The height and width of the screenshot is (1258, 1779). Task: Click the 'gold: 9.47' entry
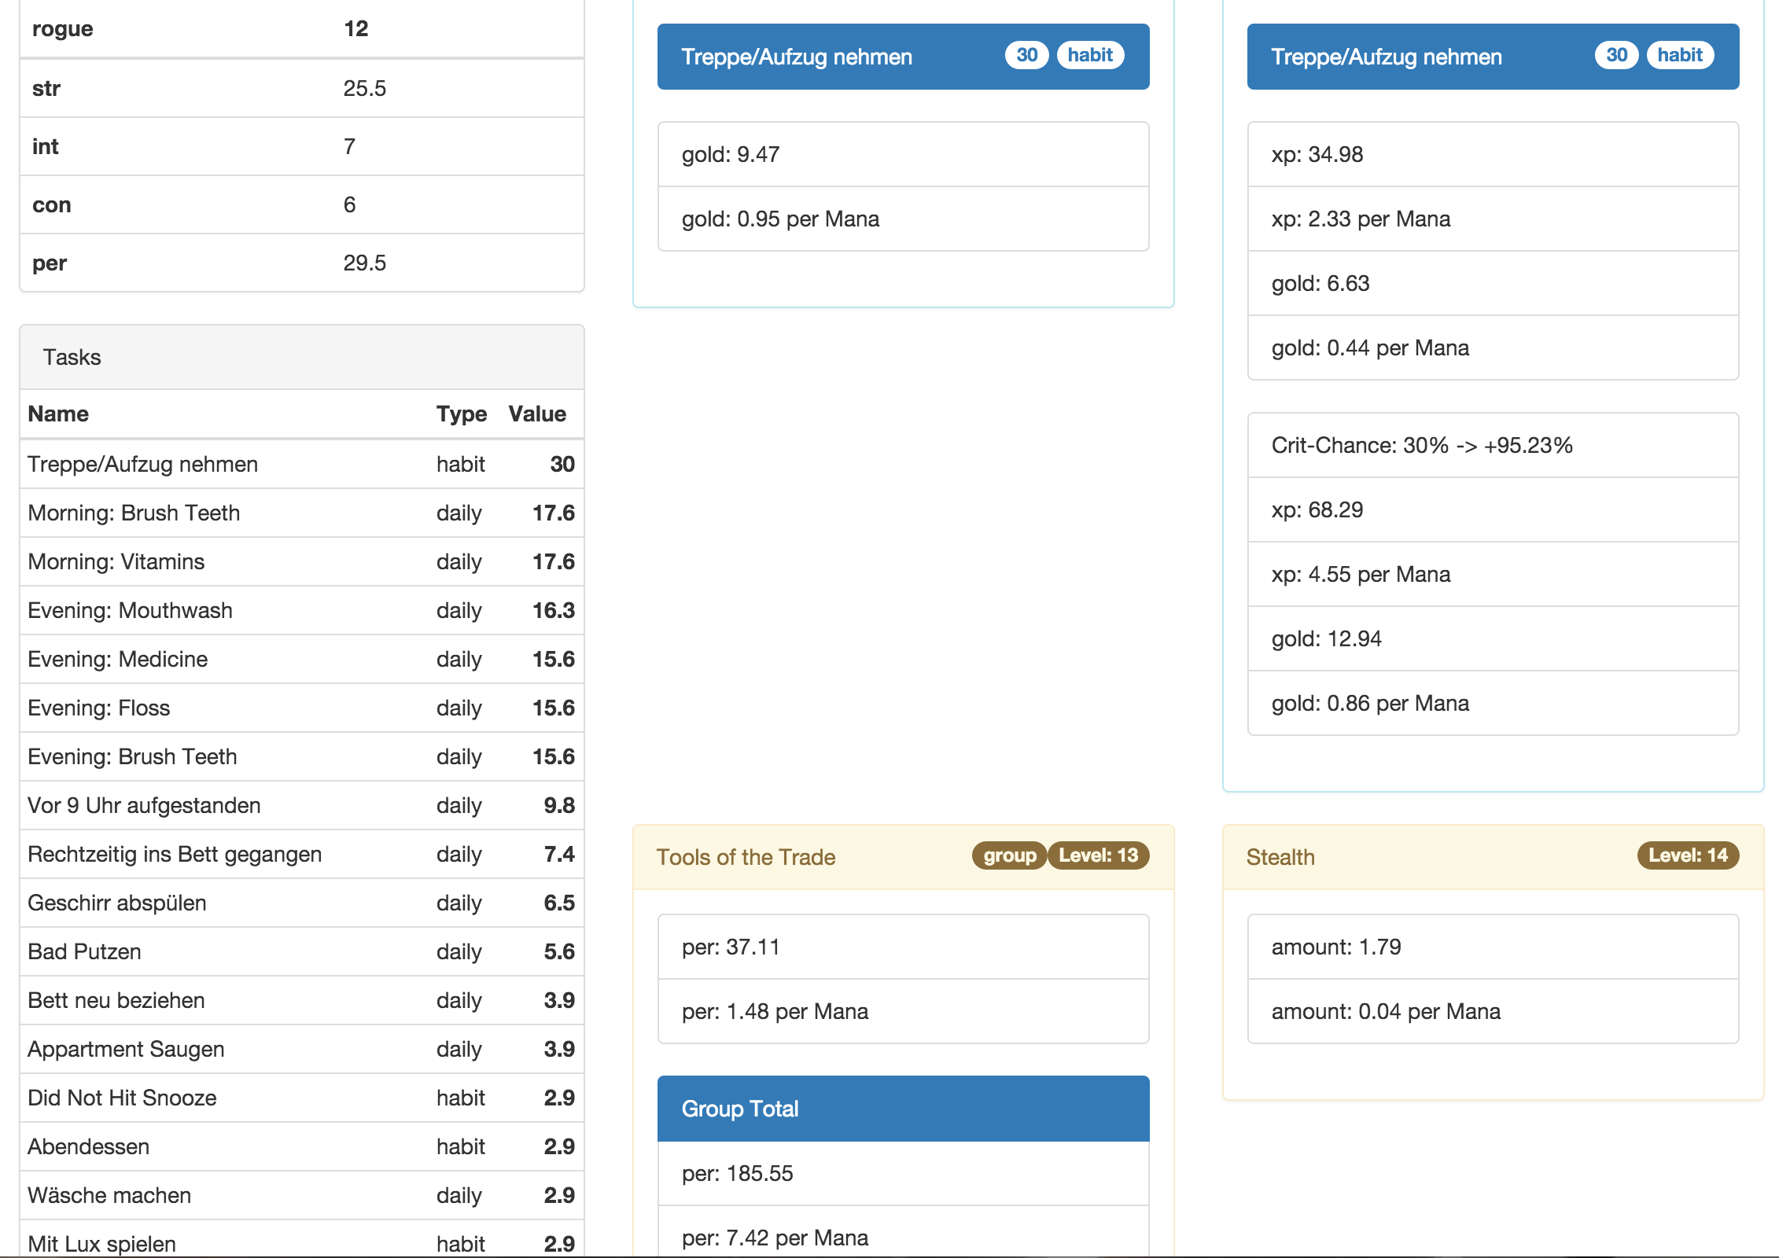point(903,154)
